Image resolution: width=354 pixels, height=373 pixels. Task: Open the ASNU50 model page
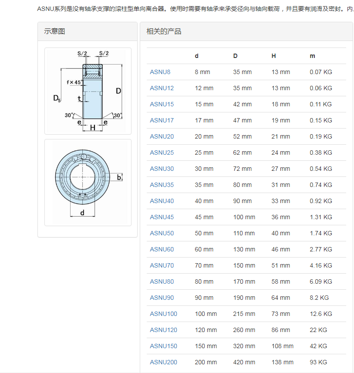click(x=162, y=233)
